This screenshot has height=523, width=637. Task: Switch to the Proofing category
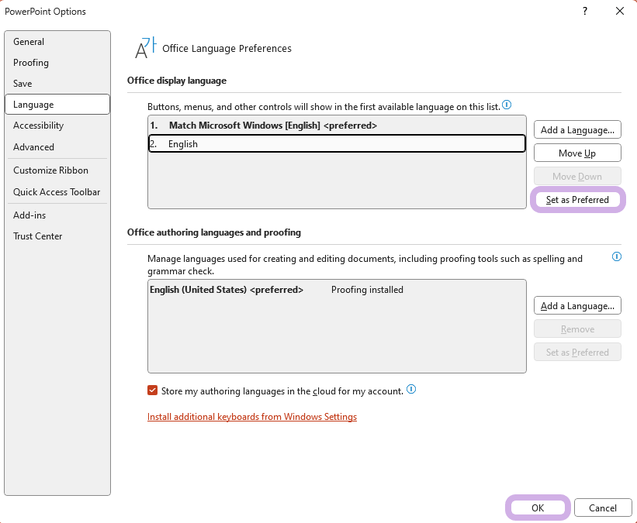[x=31, y=63]
